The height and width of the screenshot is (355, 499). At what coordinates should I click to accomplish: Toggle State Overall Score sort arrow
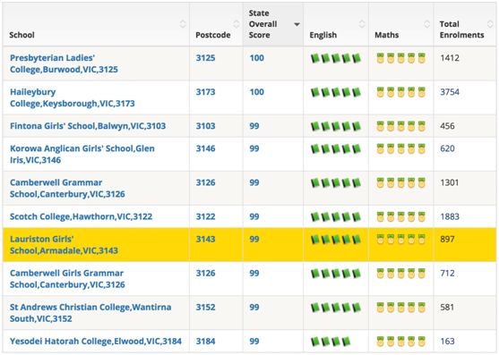297,24
